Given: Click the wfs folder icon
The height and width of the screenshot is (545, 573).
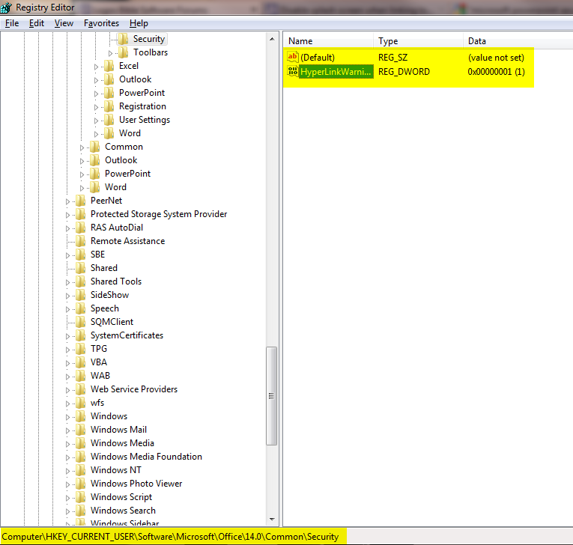Looking at the screenshot, I should coord(80,403).
